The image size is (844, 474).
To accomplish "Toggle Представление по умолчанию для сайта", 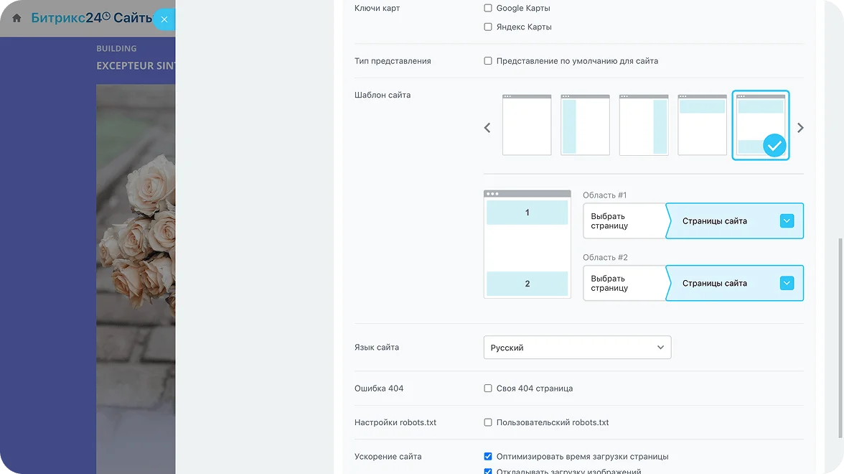I will pos(488,61).
